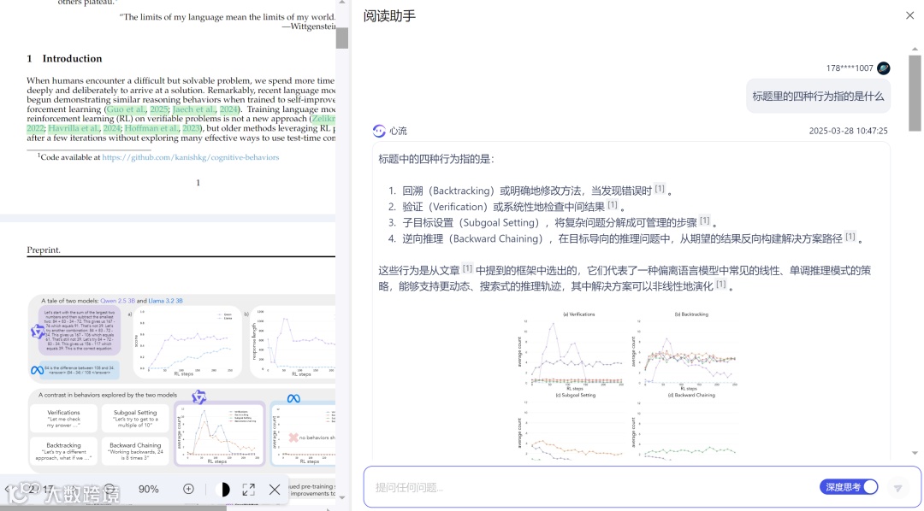Click the Verifications box in document figure
Screen dimensions: 924x511
click(x=63, y=419)
